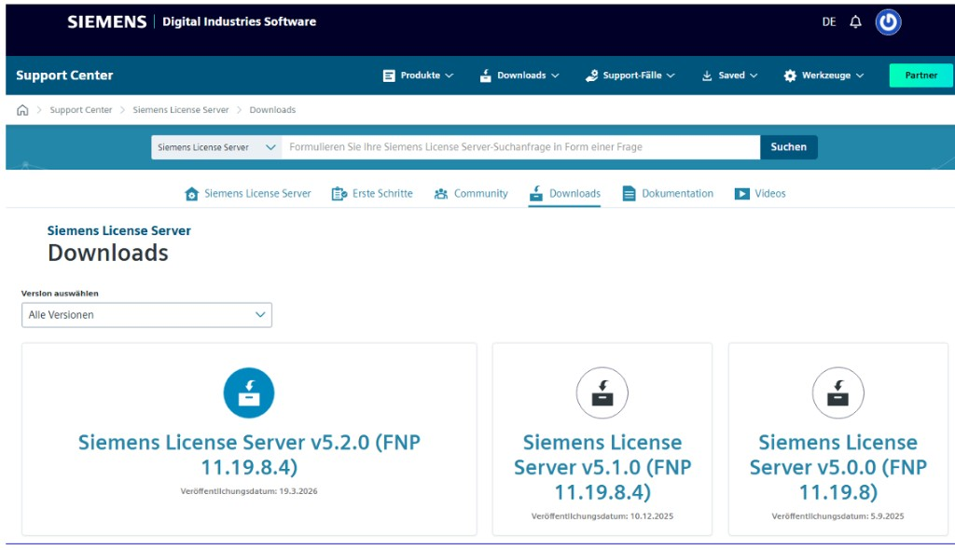Click the download icon for v5.1.0

click(x=602, y=392)
